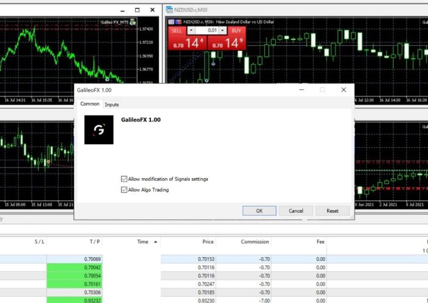The height and width of the screenshot is (303, 428).
Task: Click the sort arrow beside the Time column
Action: (x=155, y=242)
